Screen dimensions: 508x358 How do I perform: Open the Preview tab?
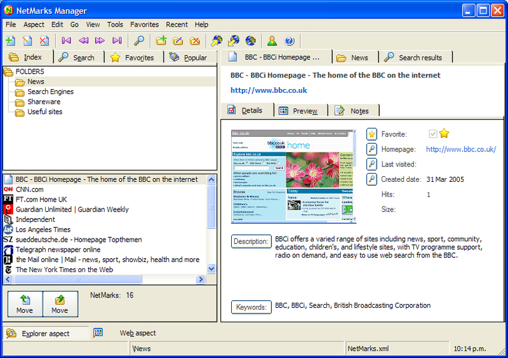click(300, 111)
